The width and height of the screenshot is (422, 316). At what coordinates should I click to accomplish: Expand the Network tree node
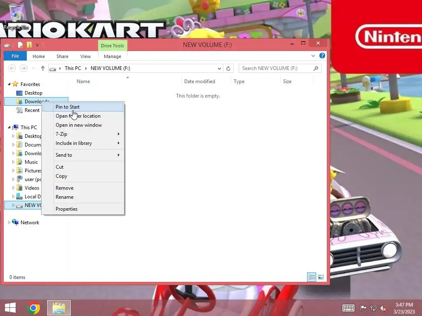[x=9, y=223]
